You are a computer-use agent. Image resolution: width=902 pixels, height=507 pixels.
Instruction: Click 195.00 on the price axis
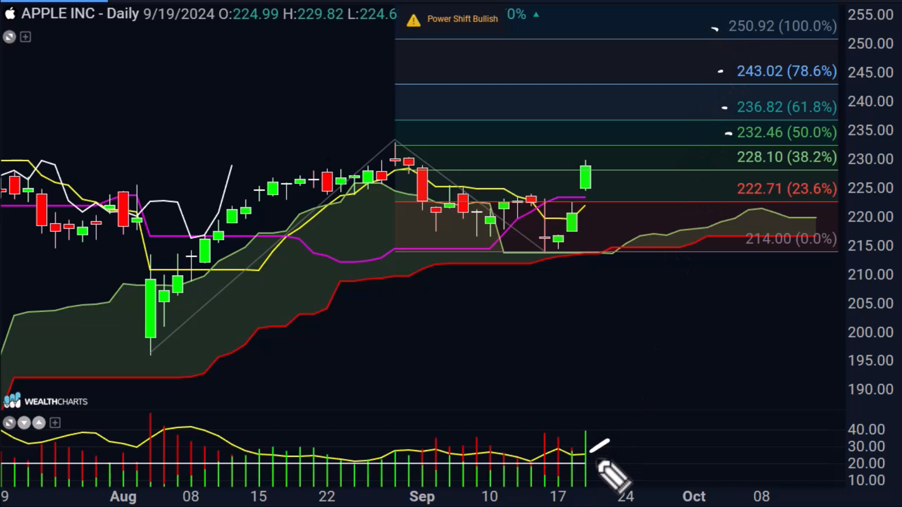tap(870, 361)
